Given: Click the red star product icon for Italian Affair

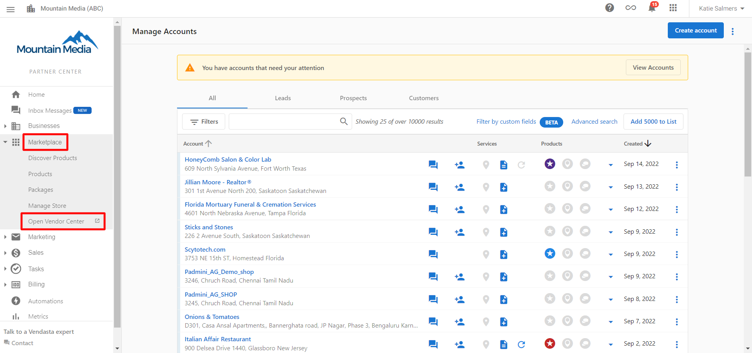Looking at the screenshot, I should [x=550, y=344].
